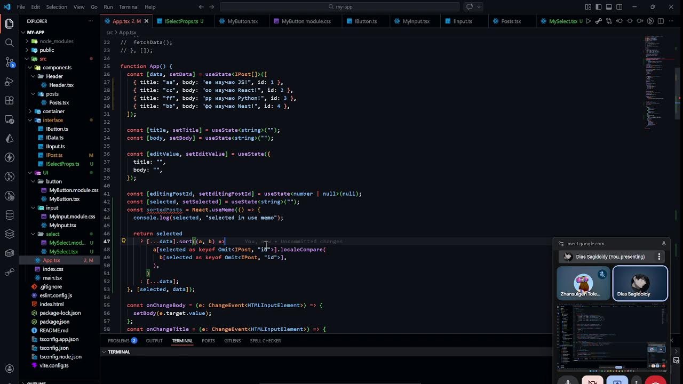Viewport: 683px width, 384px height.
Task: Toggle Panel visibility from title bar
Action: 609,7
